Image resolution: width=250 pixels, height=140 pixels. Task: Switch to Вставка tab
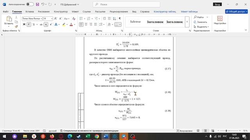coord(30,12)
